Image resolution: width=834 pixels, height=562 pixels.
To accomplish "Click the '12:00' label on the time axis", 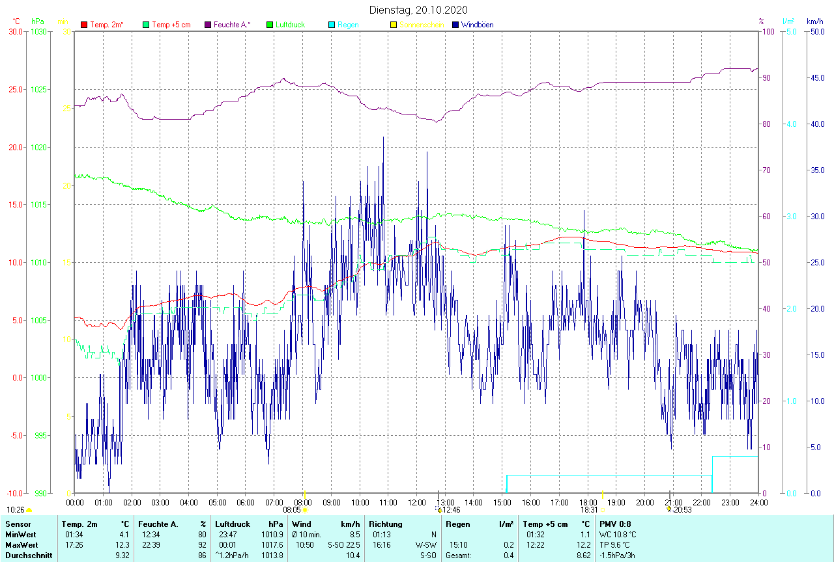I will [x=417, y=502].
